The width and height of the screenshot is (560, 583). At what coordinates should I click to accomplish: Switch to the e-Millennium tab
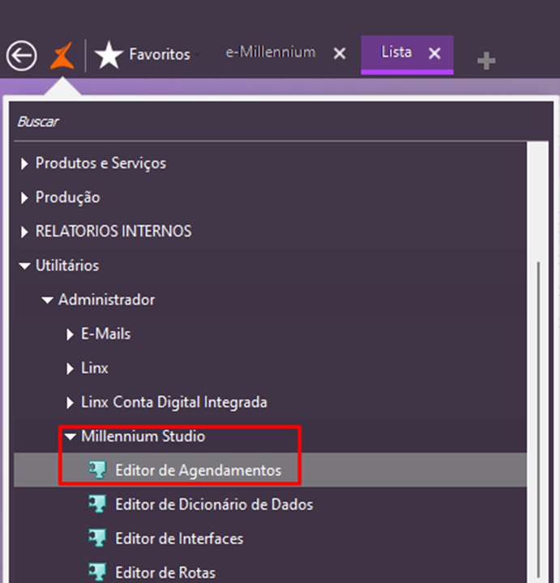(270, 53)
